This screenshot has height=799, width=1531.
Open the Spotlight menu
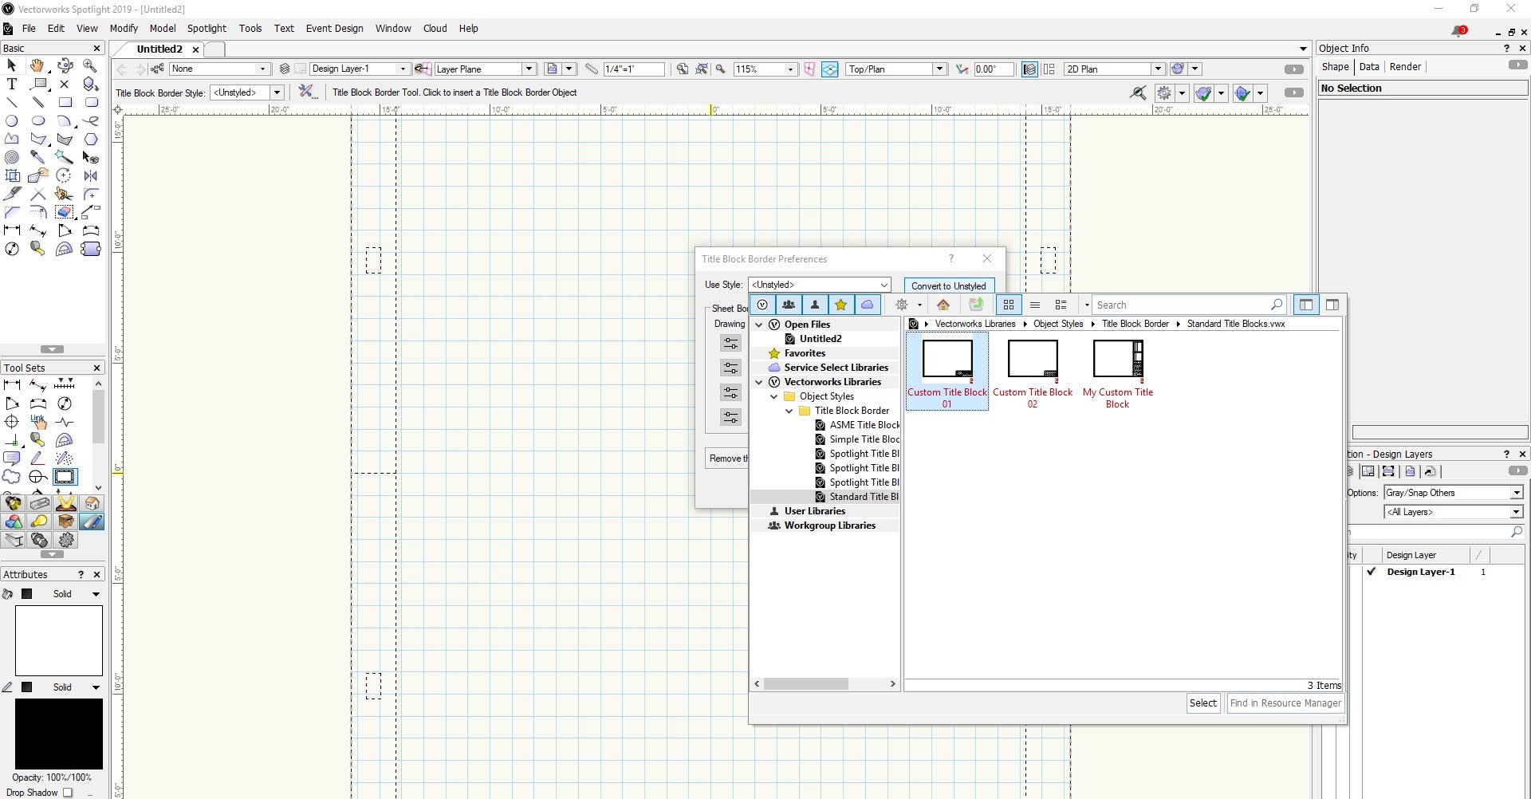(x=207, y=28)
